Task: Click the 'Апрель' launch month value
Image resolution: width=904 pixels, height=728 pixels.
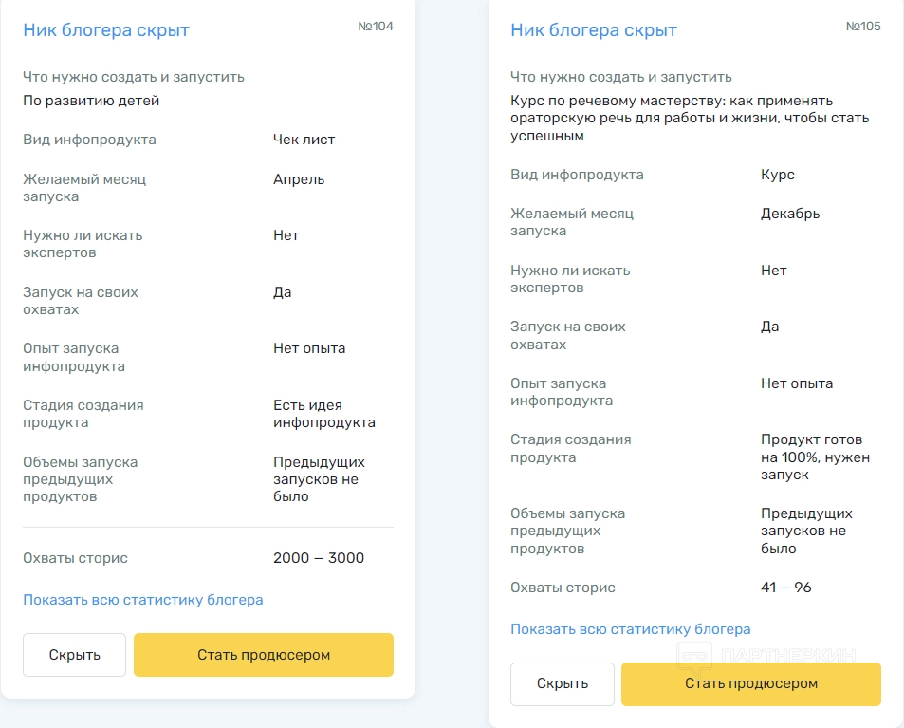Action: (299, 179)
